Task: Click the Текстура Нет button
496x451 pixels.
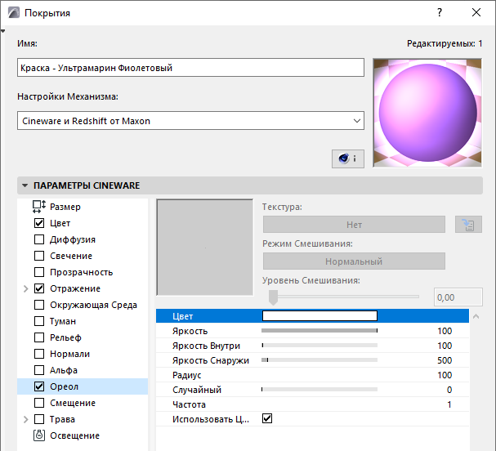Action: point(354,225)
